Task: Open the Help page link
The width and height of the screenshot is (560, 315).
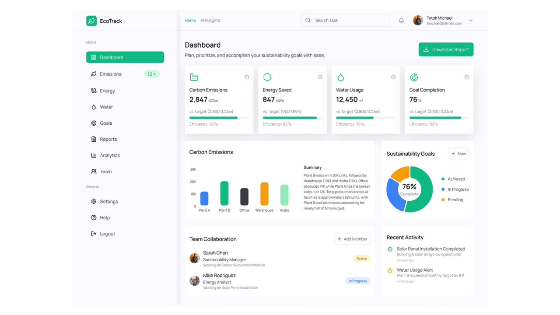Action: coord(125,217)
